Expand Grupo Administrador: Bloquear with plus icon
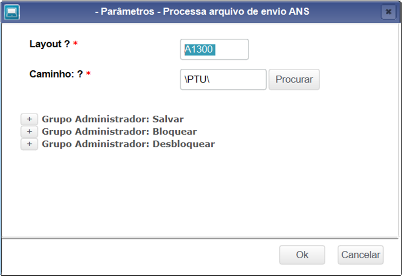Image resolution: width=402 pixels, height=278 pixels. point(29,132)
